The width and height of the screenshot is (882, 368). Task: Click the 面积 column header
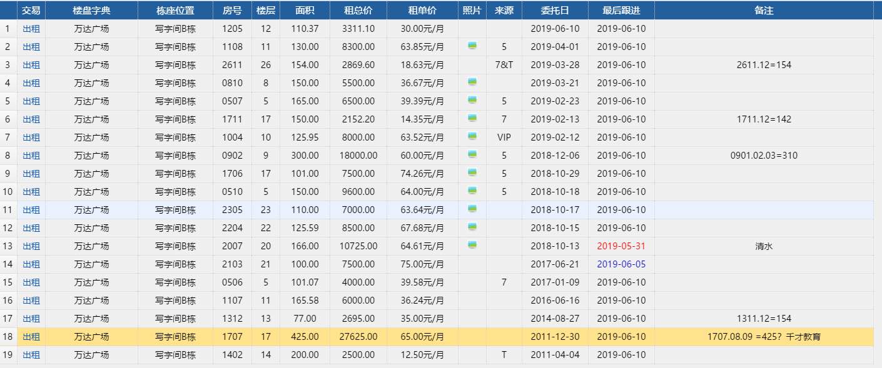(305, 11)
